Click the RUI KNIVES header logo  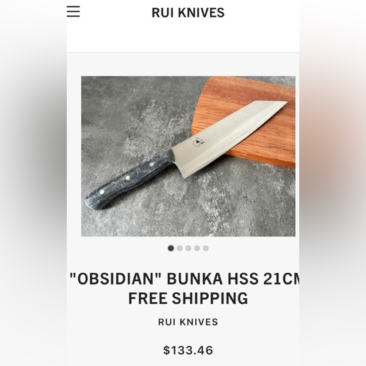point(188,13)
